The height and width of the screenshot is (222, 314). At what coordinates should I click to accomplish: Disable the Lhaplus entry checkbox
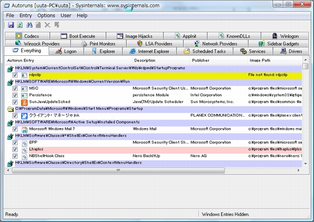tap(15, 149)
